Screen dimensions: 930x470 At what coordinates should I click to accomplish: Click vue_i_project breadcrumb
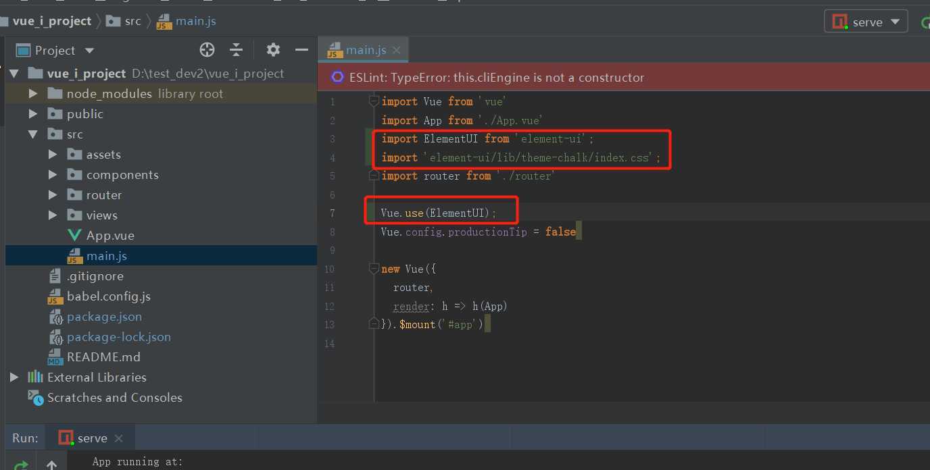52,21
